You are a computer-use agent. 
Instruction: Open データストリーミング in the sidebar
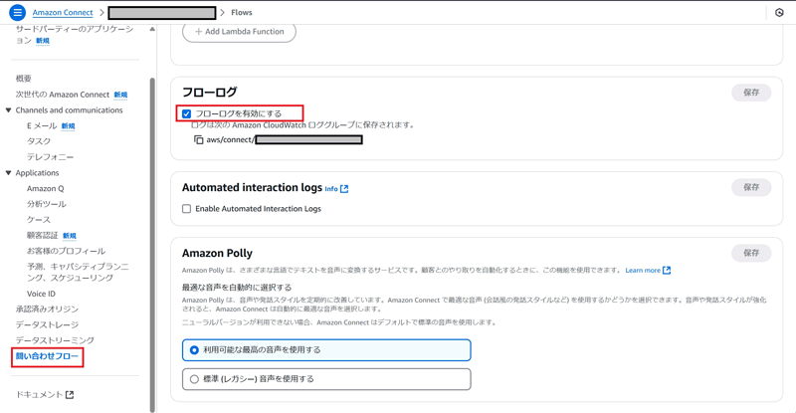click(55, 340)
